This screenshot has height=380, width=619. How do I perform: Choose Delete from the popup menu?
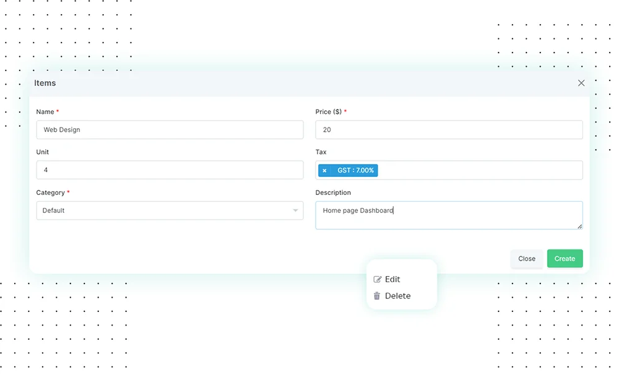pyautogui.click(x=397, y=296)
